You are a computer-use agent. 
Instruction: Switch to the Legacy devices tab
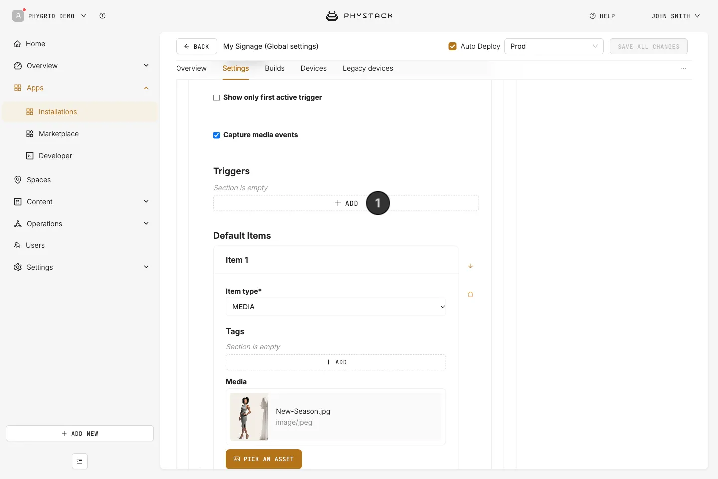coord(368,68)
